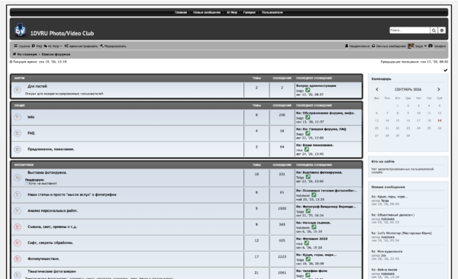Screen dimensions: 458x279
Task: Select day 19 in the calendar
Action: 440,120
